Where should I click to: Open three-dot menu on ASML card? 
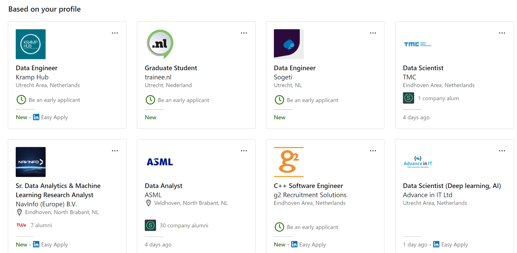244,151
